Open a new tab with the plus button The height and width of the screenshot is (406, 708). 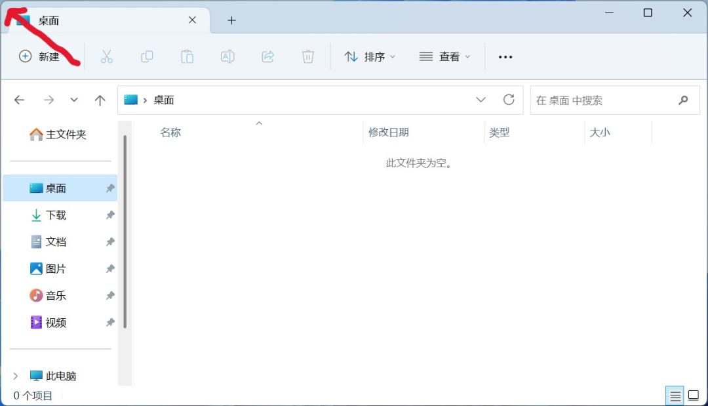tap(231, 20)
